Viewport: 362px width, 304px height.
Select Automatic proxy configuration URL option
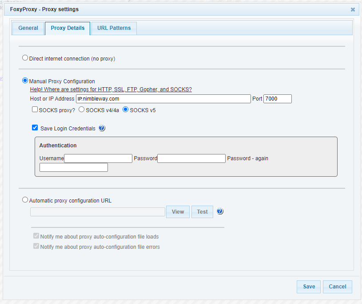point(25,200)
